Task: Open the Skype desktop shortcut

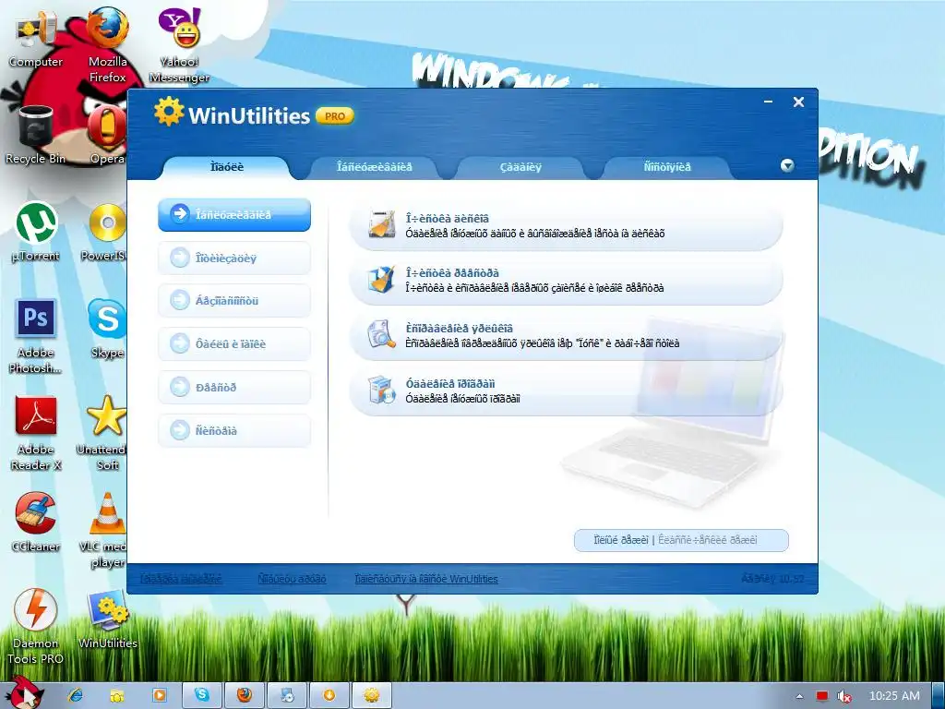Action: [x=107, y=330]
